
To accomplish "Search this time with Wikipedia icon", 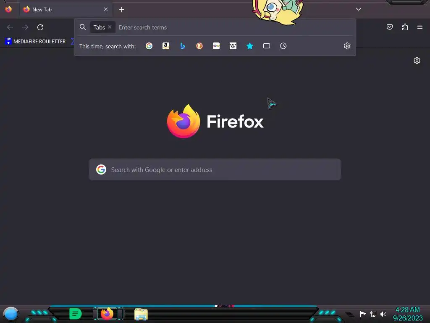I will [233, 46].
